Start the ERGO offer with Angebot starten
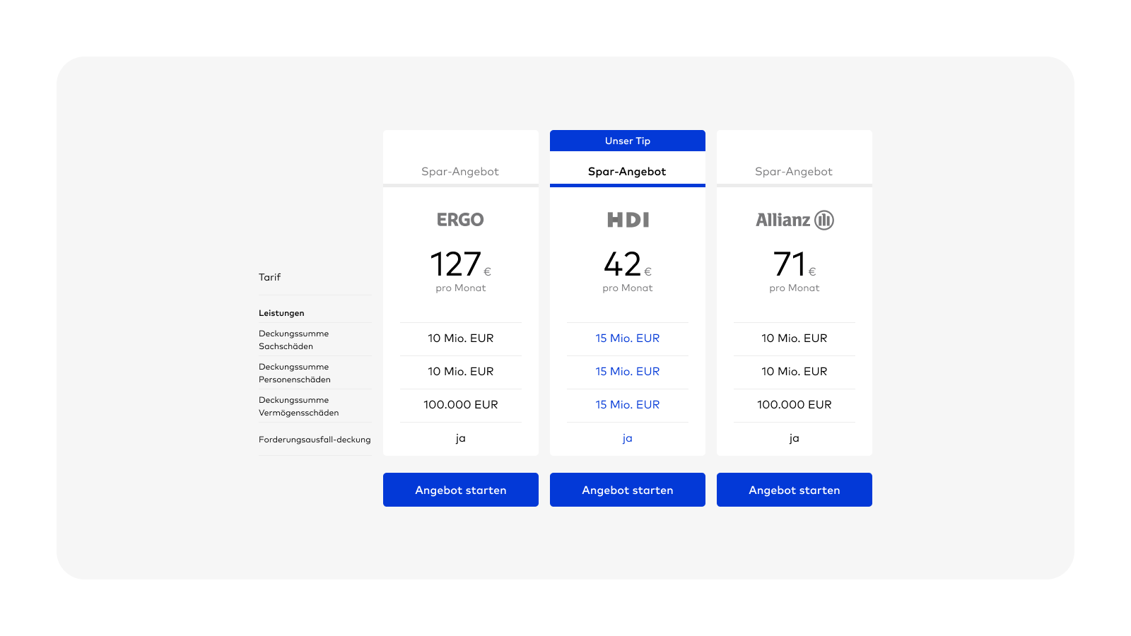Screen dimensions: 1131x636 pyautogui.click(x=461, y=490)
